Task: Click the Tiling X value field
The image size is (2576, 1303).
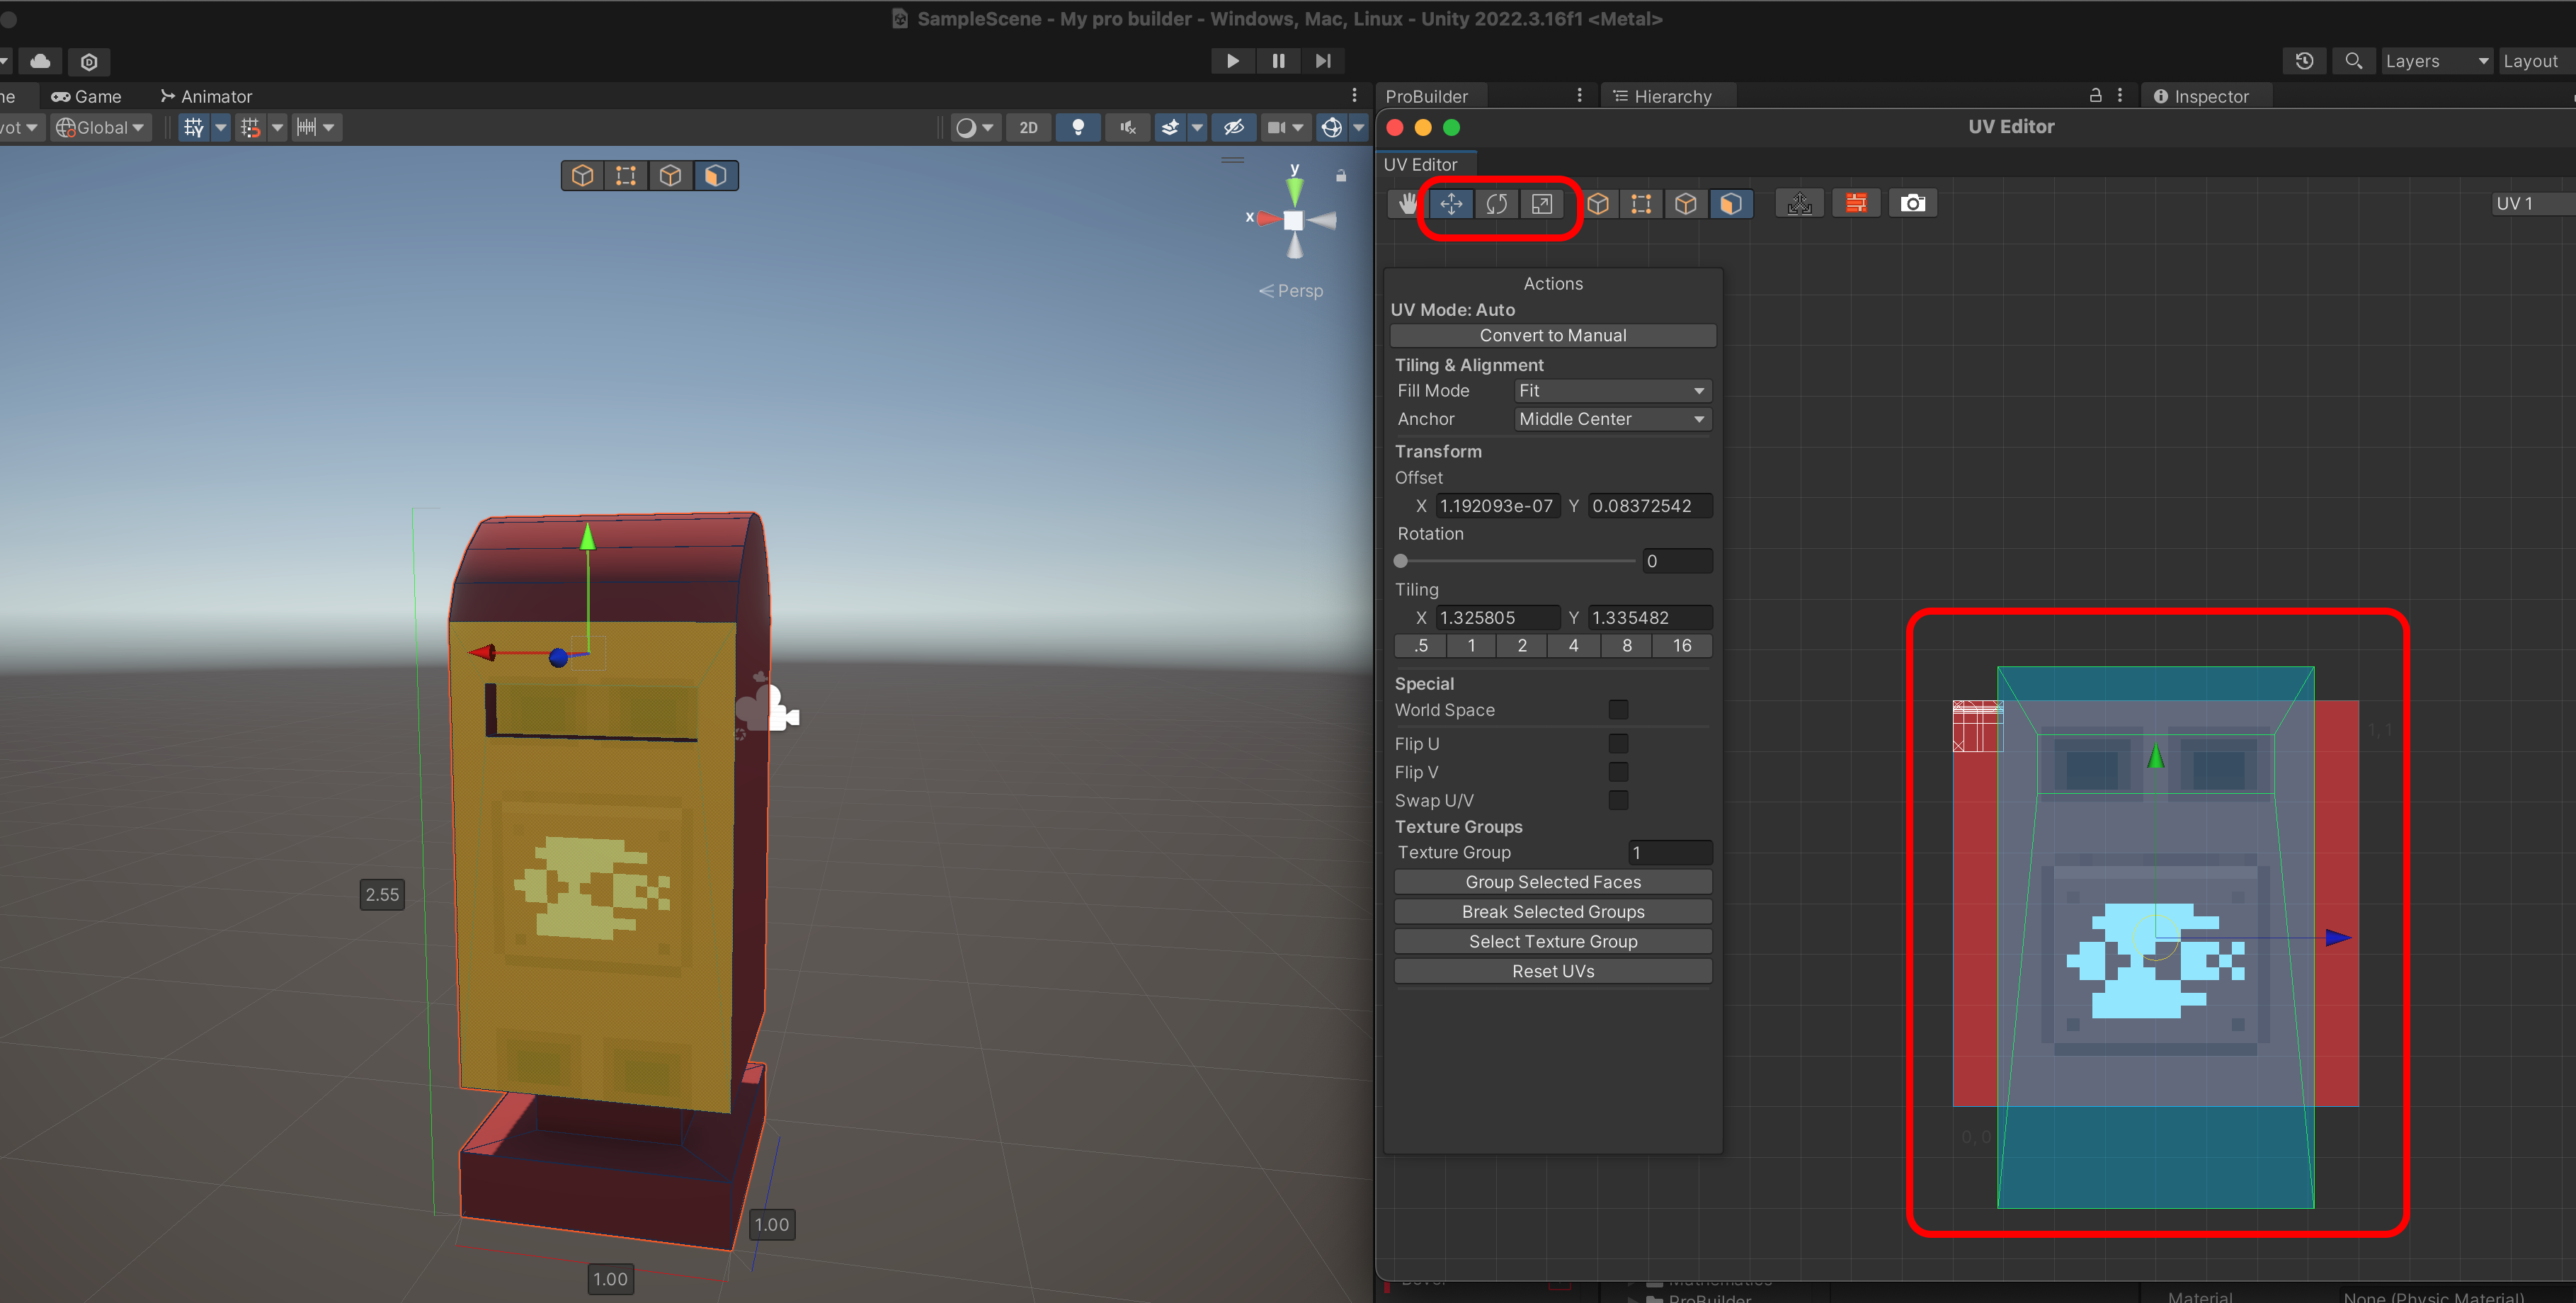Action: pyautogui.click(x=1497, y=618)
